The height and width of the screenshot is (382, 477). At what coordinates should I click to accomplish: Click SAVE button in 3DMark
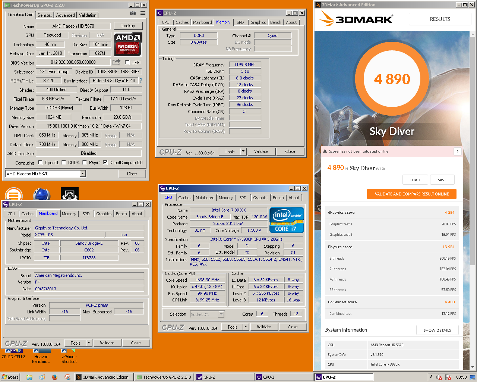click(x=442, y=180)
